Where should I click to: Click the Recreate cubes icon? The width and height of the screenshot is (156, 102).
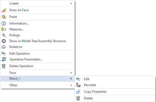coord(78,85)
